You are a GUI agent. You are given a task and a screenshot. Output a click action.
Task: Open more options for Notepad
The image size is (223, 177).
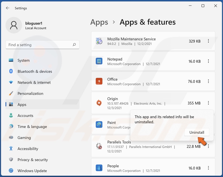pyautogui.click(x=208, y=61)
